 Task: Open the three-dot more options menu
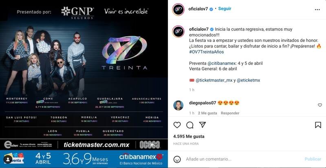[317, 9]
